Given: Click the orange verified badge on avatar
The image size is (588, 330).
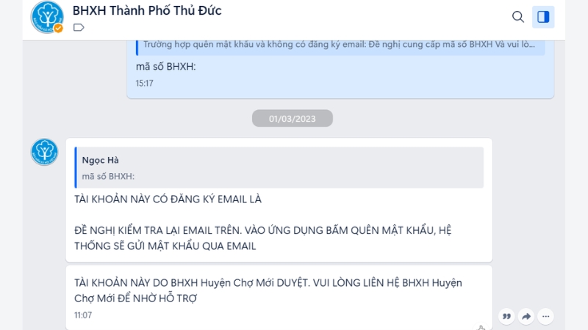Looking at the screenshot, I should point(58,28).
